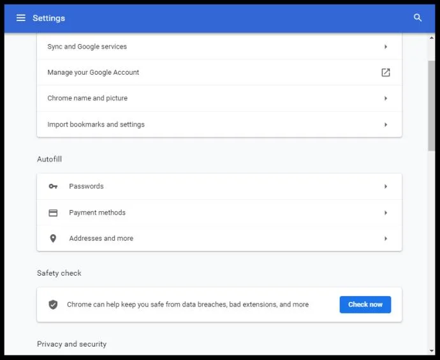Expand the Payment methods row arrow
Viewport: 440px width, 360px height.
(386, 213)
